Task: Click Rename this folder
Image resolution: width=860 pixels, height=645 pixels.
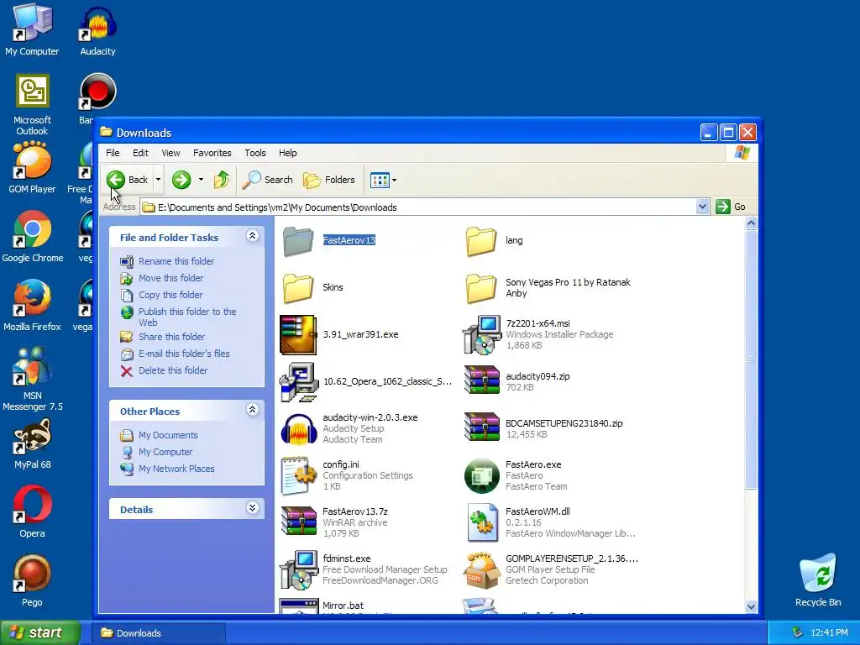Action: pos(176,261)
